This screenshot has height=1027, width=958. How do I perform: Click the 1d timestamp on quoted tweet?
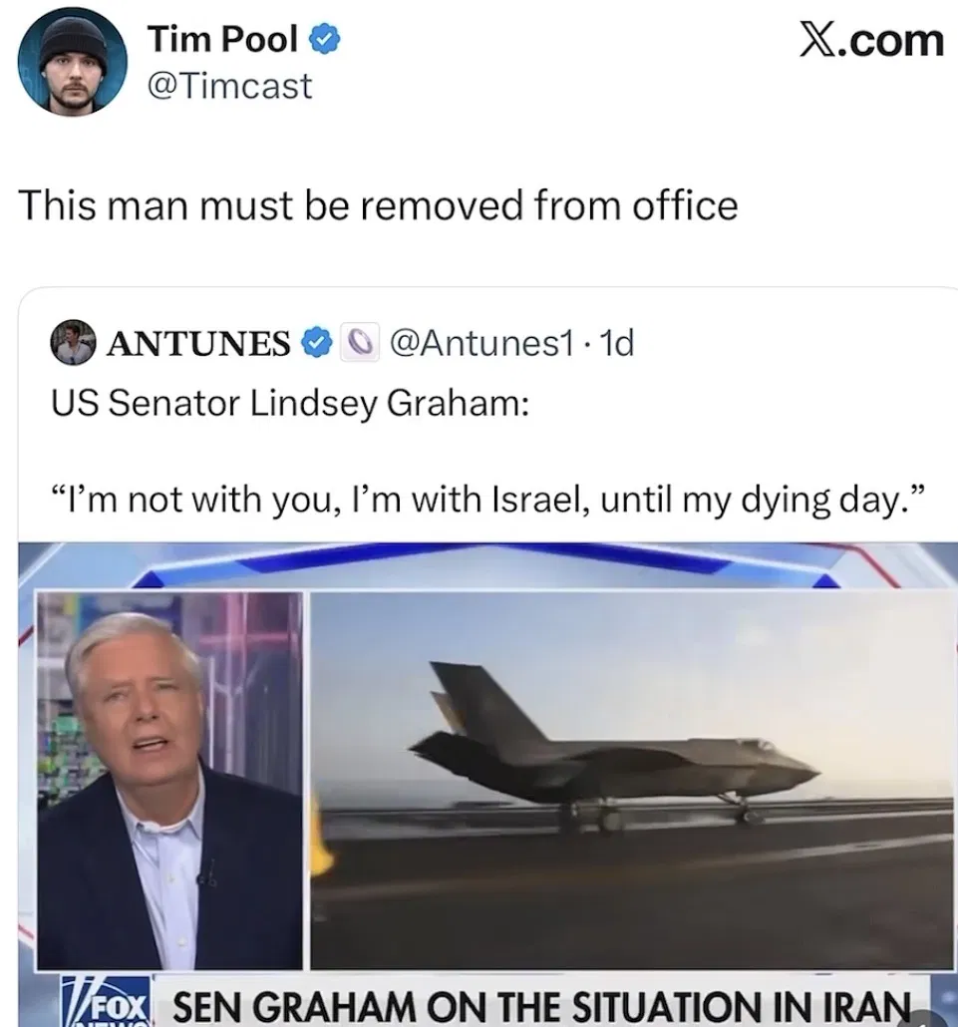click(617, 343)
